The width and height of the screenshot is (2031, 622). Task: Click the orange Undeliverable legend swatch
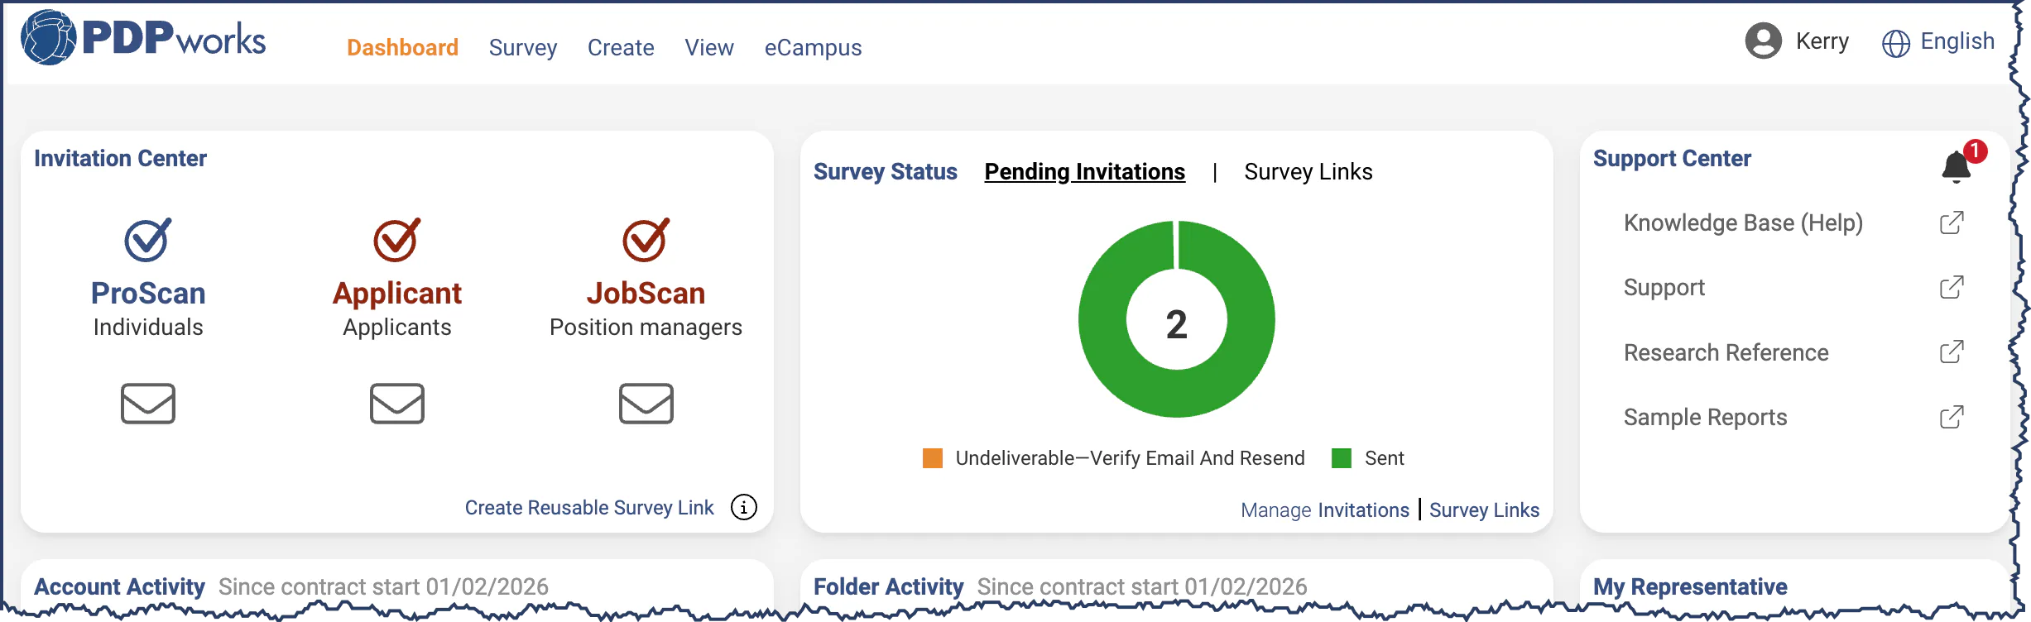tap(933, 458)
